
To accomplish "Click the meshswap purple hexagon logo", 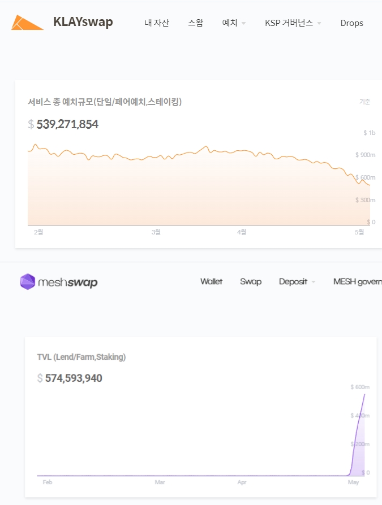I will [x=27, y=282].
